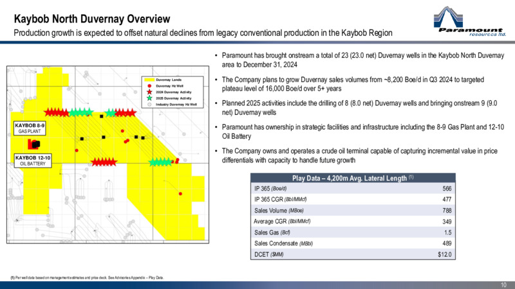
Task: Click the isolated red well dot in the southeast lands
Action: click(180, 194)
